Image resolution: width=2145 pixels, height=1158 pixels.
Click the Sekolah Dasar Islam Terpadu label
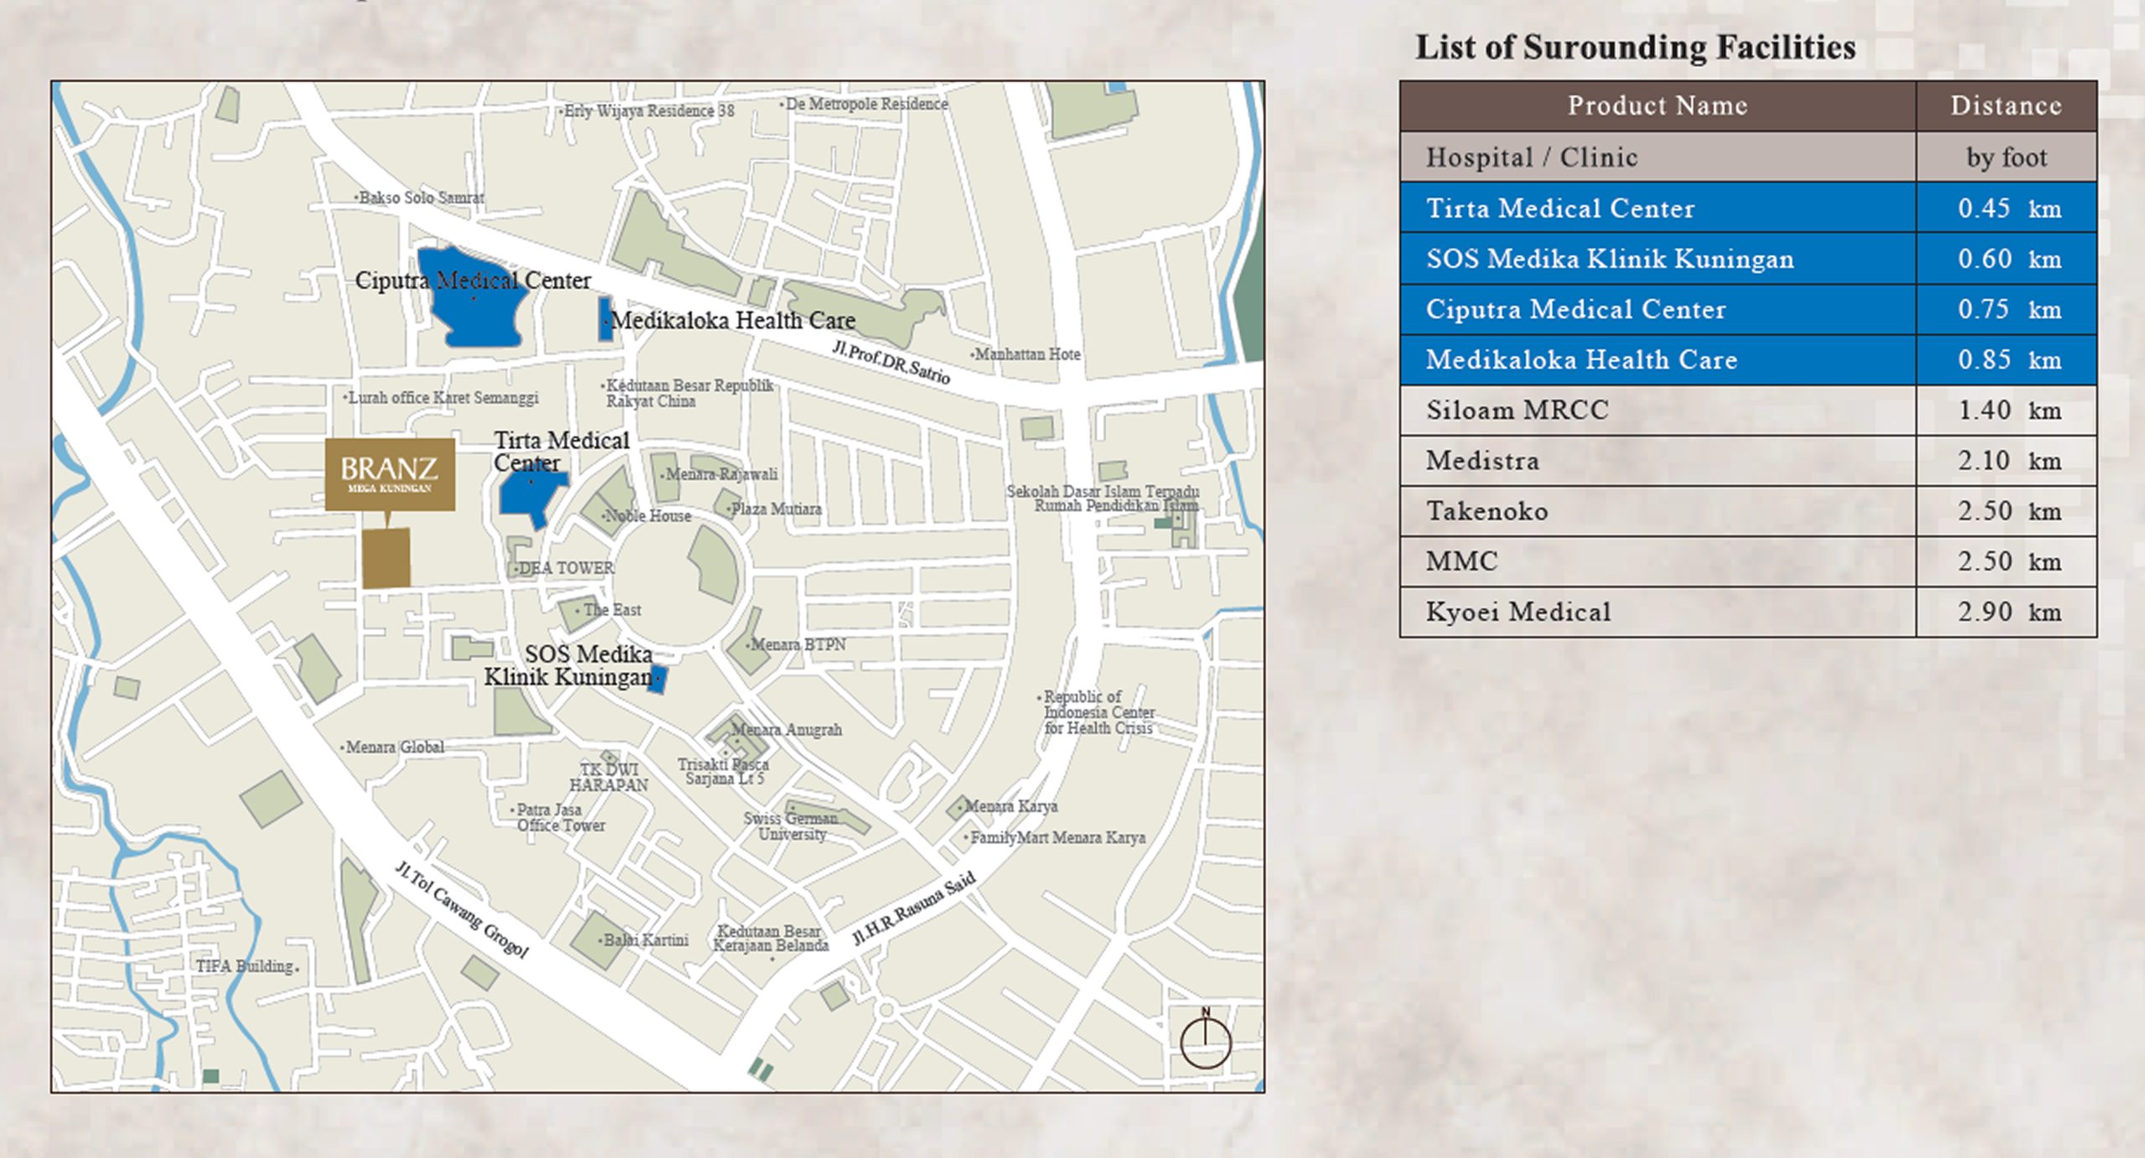coord(1104,499)
